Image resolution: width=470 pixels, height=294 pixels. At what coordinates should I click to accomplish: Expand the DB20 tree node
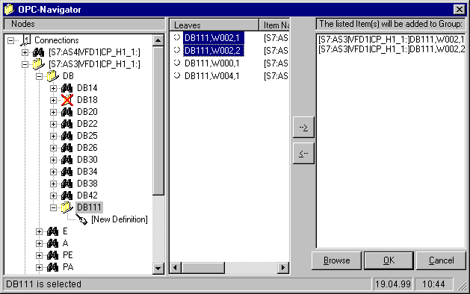point(53,112)
